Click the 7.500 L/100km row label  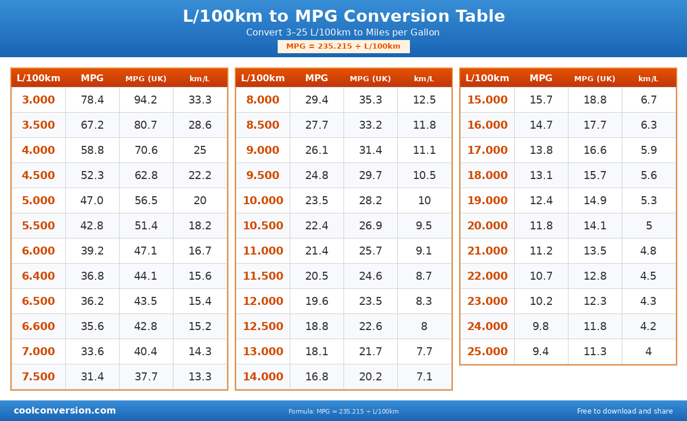pyautogui.click(x=38, y=377)
